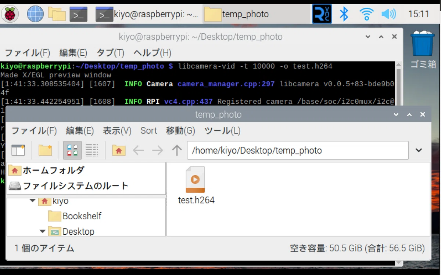The image size is (441, 275).
Task: Open the VNC server tray icon
Action: [x=322, y=14]
